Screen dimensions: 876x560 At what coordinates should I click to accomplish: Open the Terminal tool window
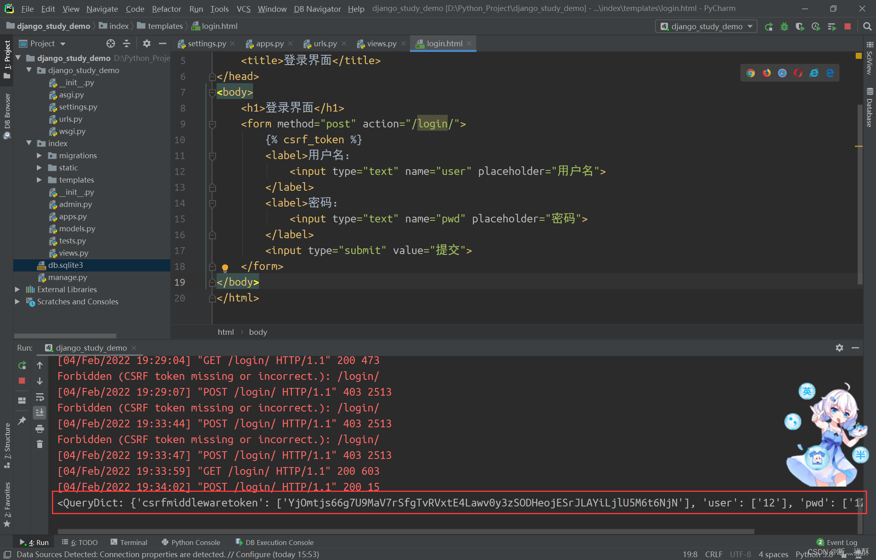[129, 542]
